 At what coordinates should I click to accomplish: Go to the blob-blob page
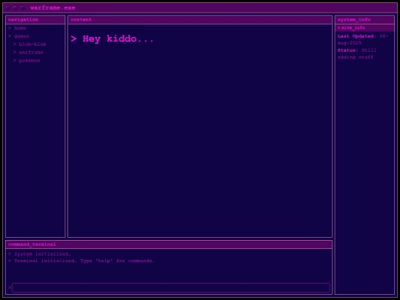[33, 44]
